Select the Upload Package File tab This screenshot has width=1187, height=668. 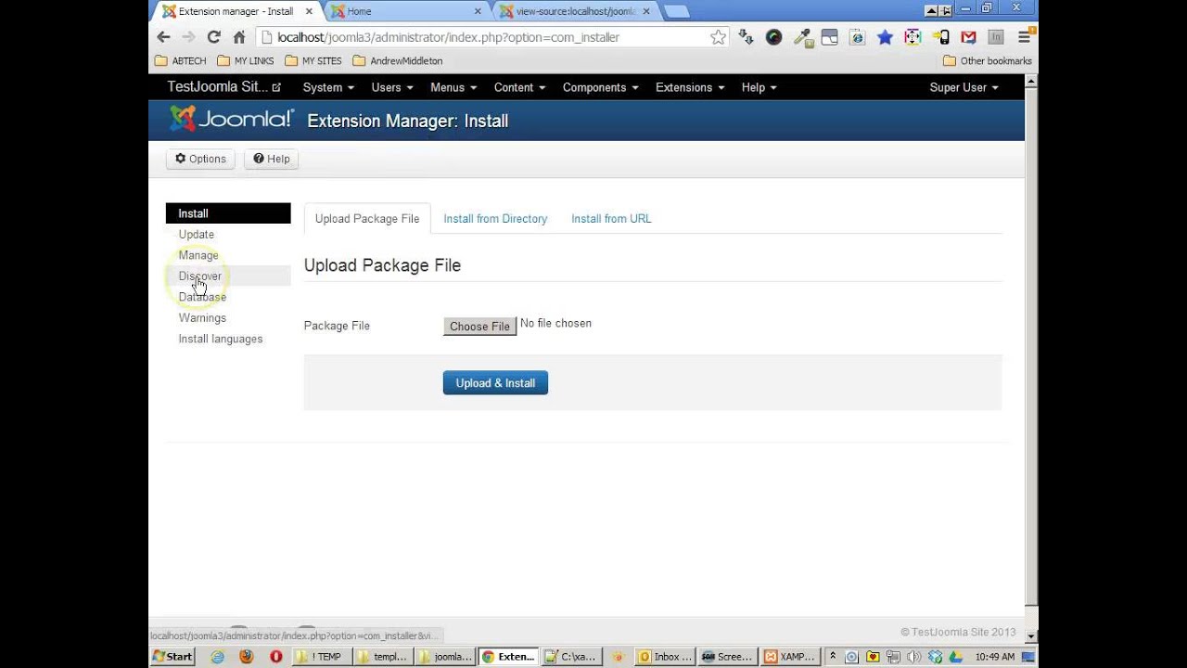[367, 219]
